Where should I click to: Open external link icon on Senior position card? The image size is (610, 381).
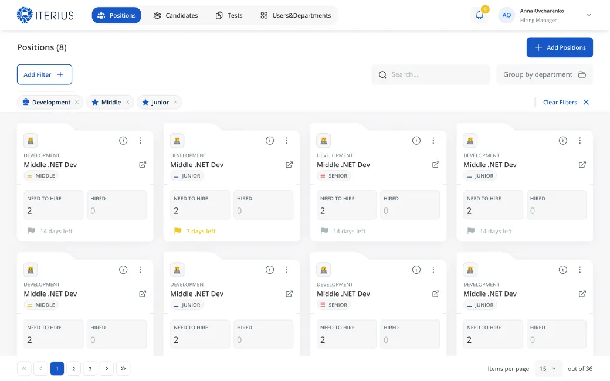(436, 165)
